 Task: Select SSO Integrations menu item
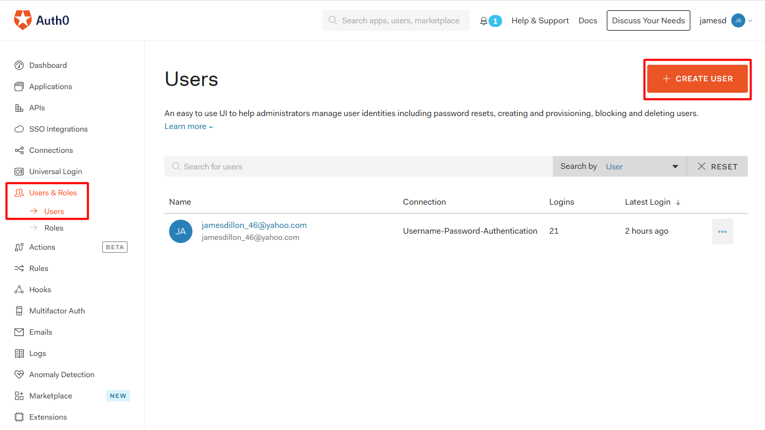59,129
